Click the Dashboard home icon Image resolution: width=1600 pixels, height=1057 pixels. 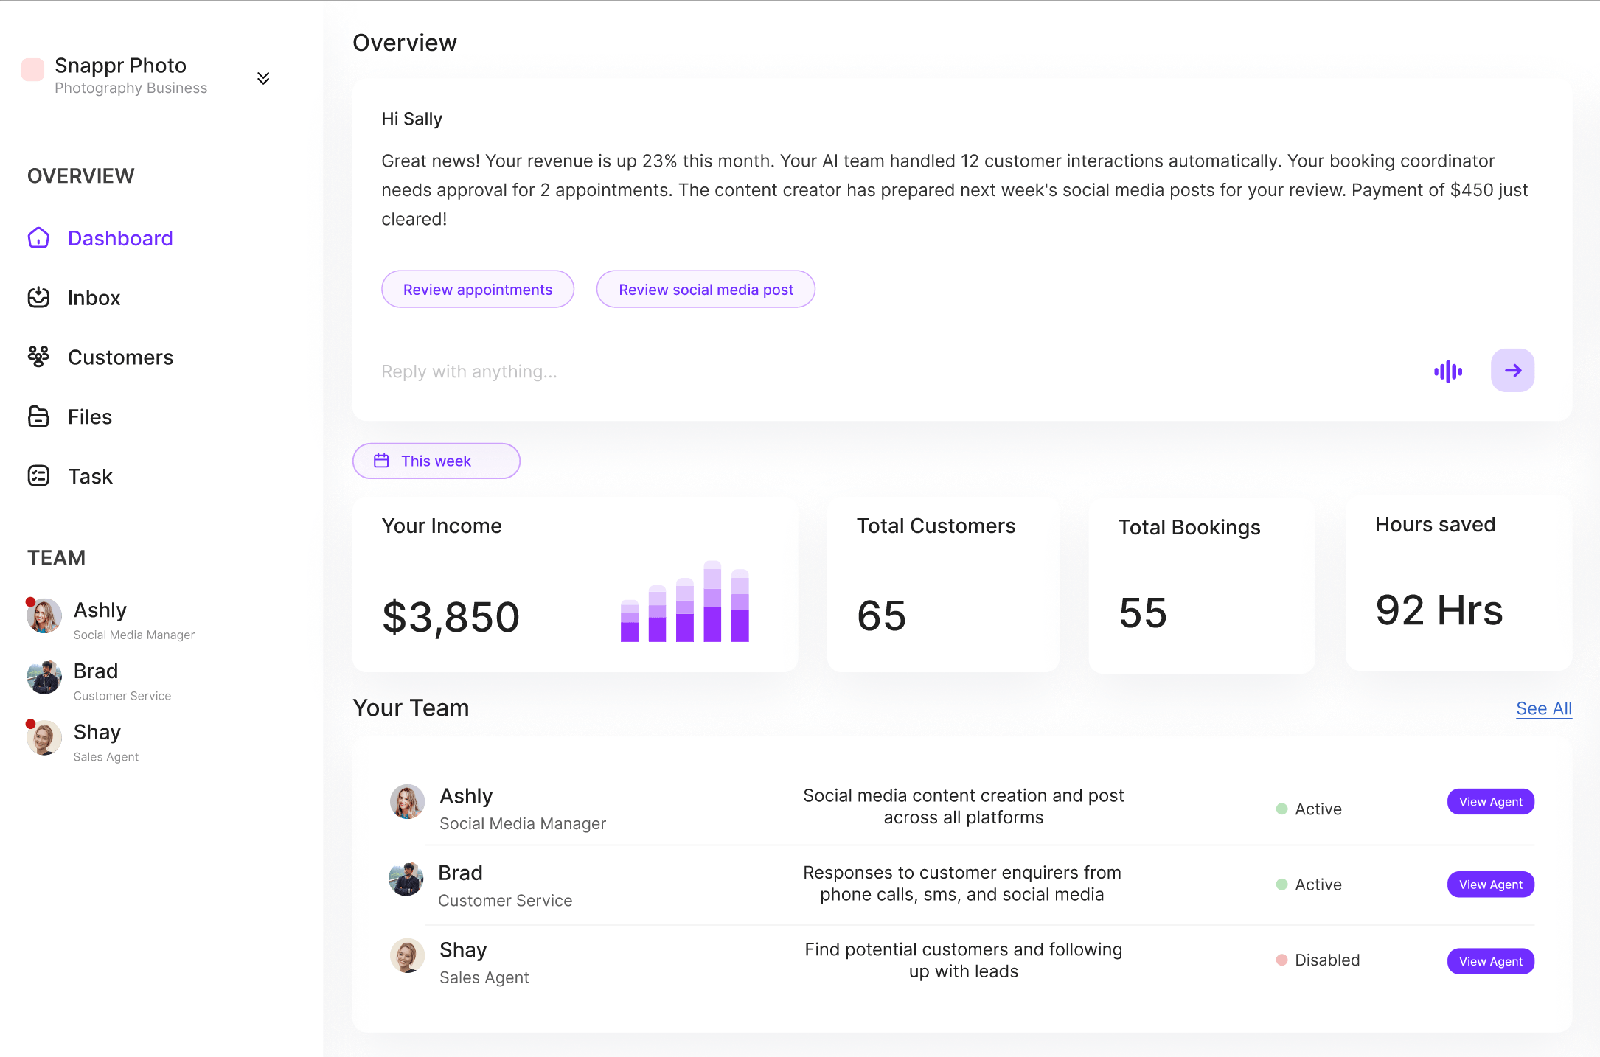[38, 238]
